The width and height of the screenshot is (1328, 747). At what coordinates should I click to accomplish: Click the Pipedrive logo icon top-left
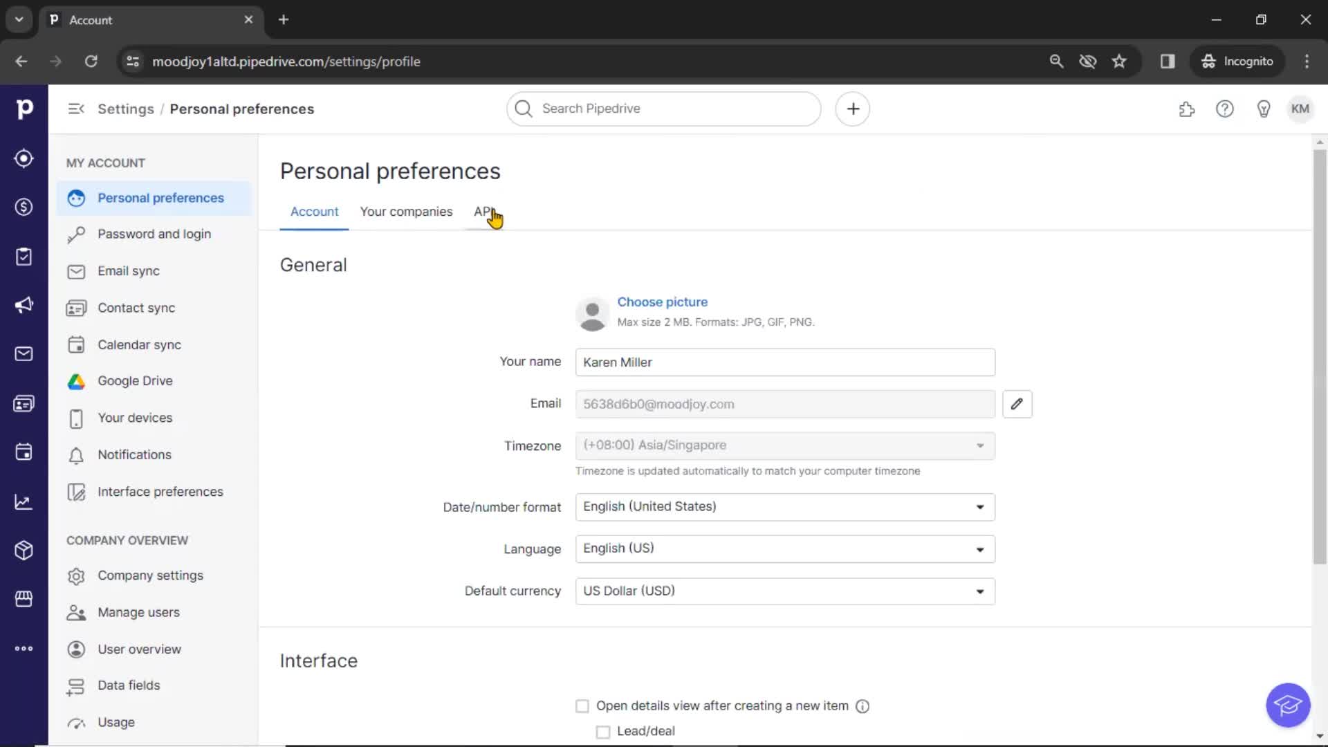pyautogui.click(x=25, y=109)
